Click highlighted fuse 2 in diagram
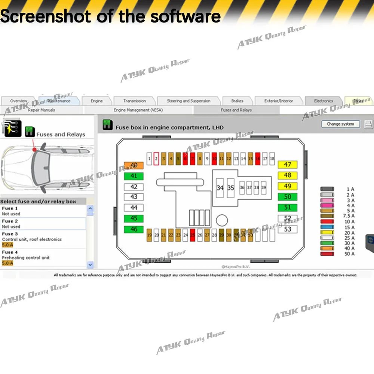Screen dimensions: 374x374 156,159
